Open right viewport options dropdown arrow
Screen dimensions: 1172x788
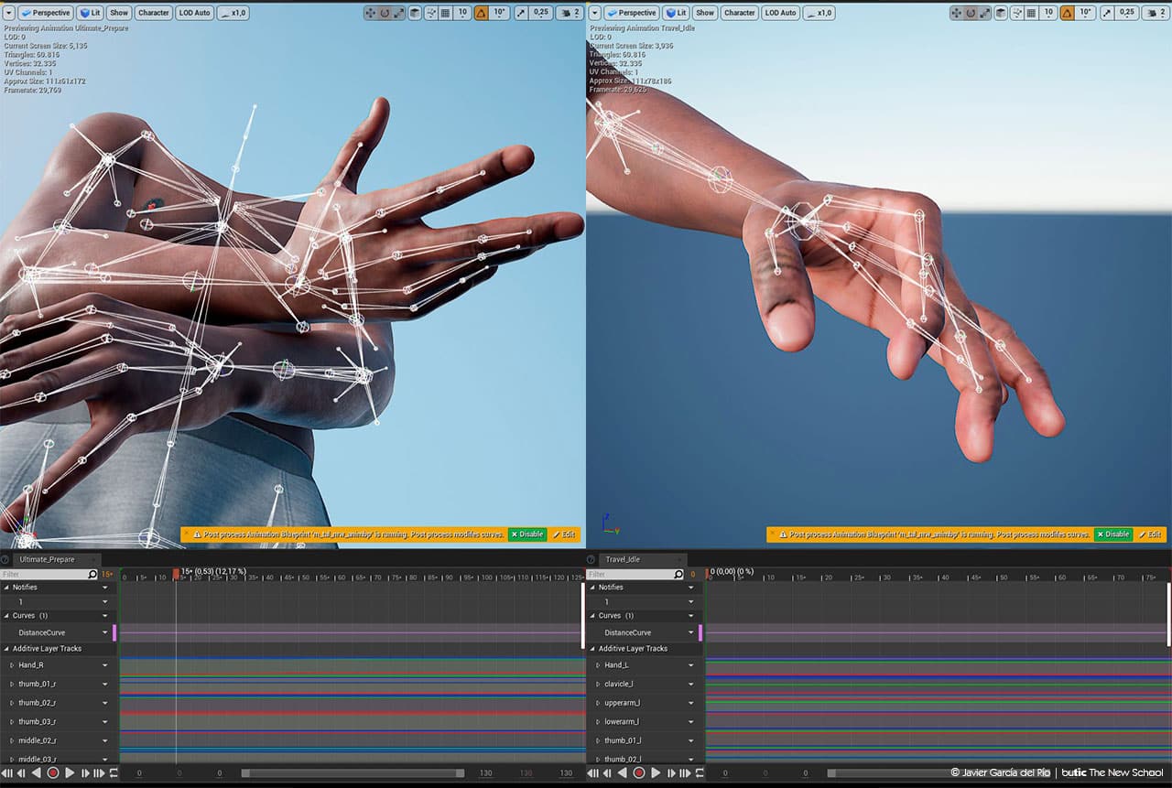click(595, 13)
